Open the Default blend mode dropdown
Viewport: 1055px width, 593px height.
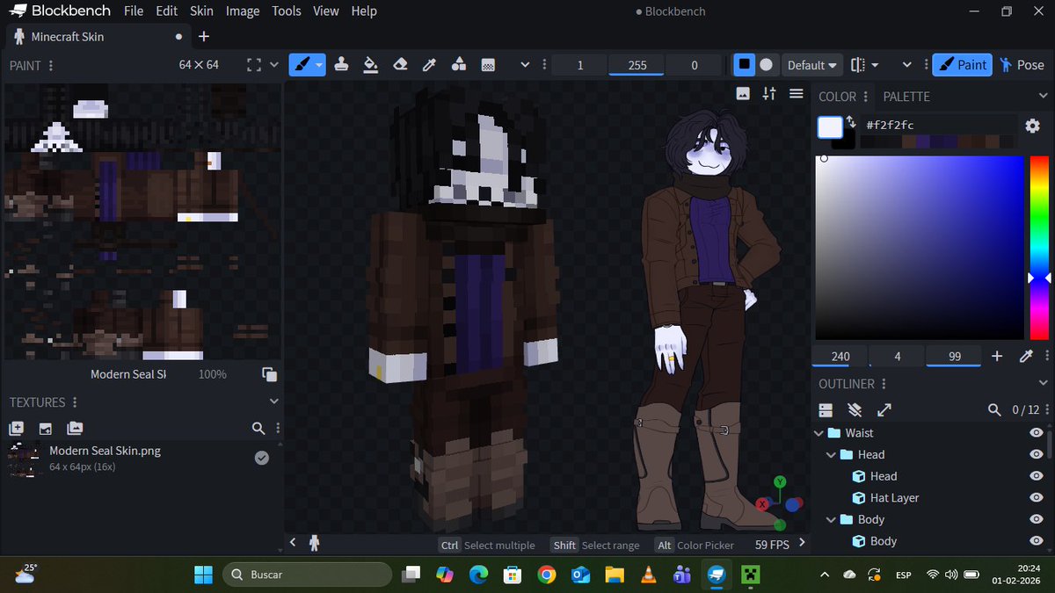tap(812, 65)
